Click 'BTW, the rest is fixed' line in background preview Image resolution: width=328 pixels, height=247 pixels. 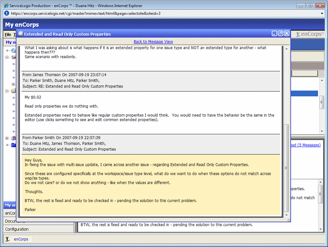pyautogui.click(x=167, y=225)
